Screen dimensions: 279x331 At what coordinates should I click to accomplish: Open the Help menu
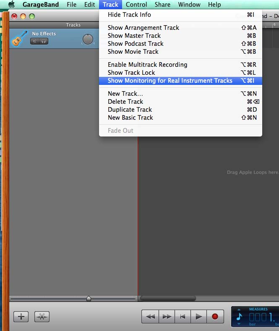click(x=214, y=5)
